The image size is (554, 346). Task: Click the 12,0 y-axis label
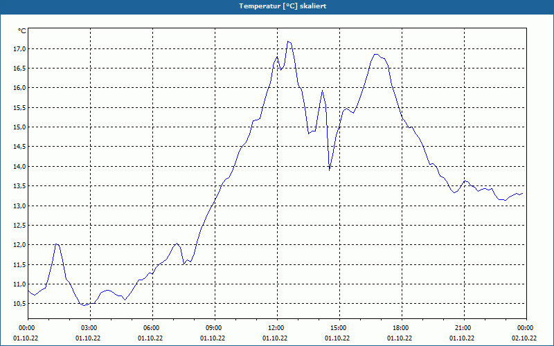(20, 245)
